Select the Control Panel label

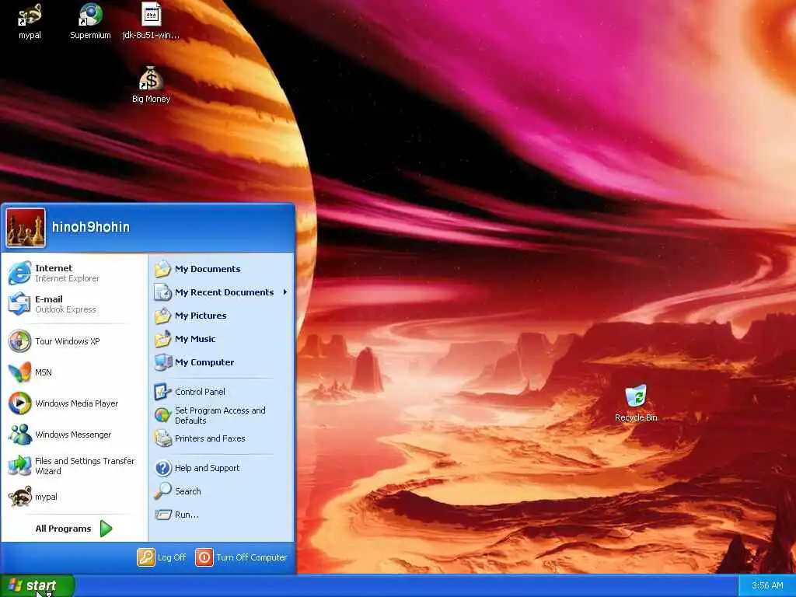click(x=200, y=392)
